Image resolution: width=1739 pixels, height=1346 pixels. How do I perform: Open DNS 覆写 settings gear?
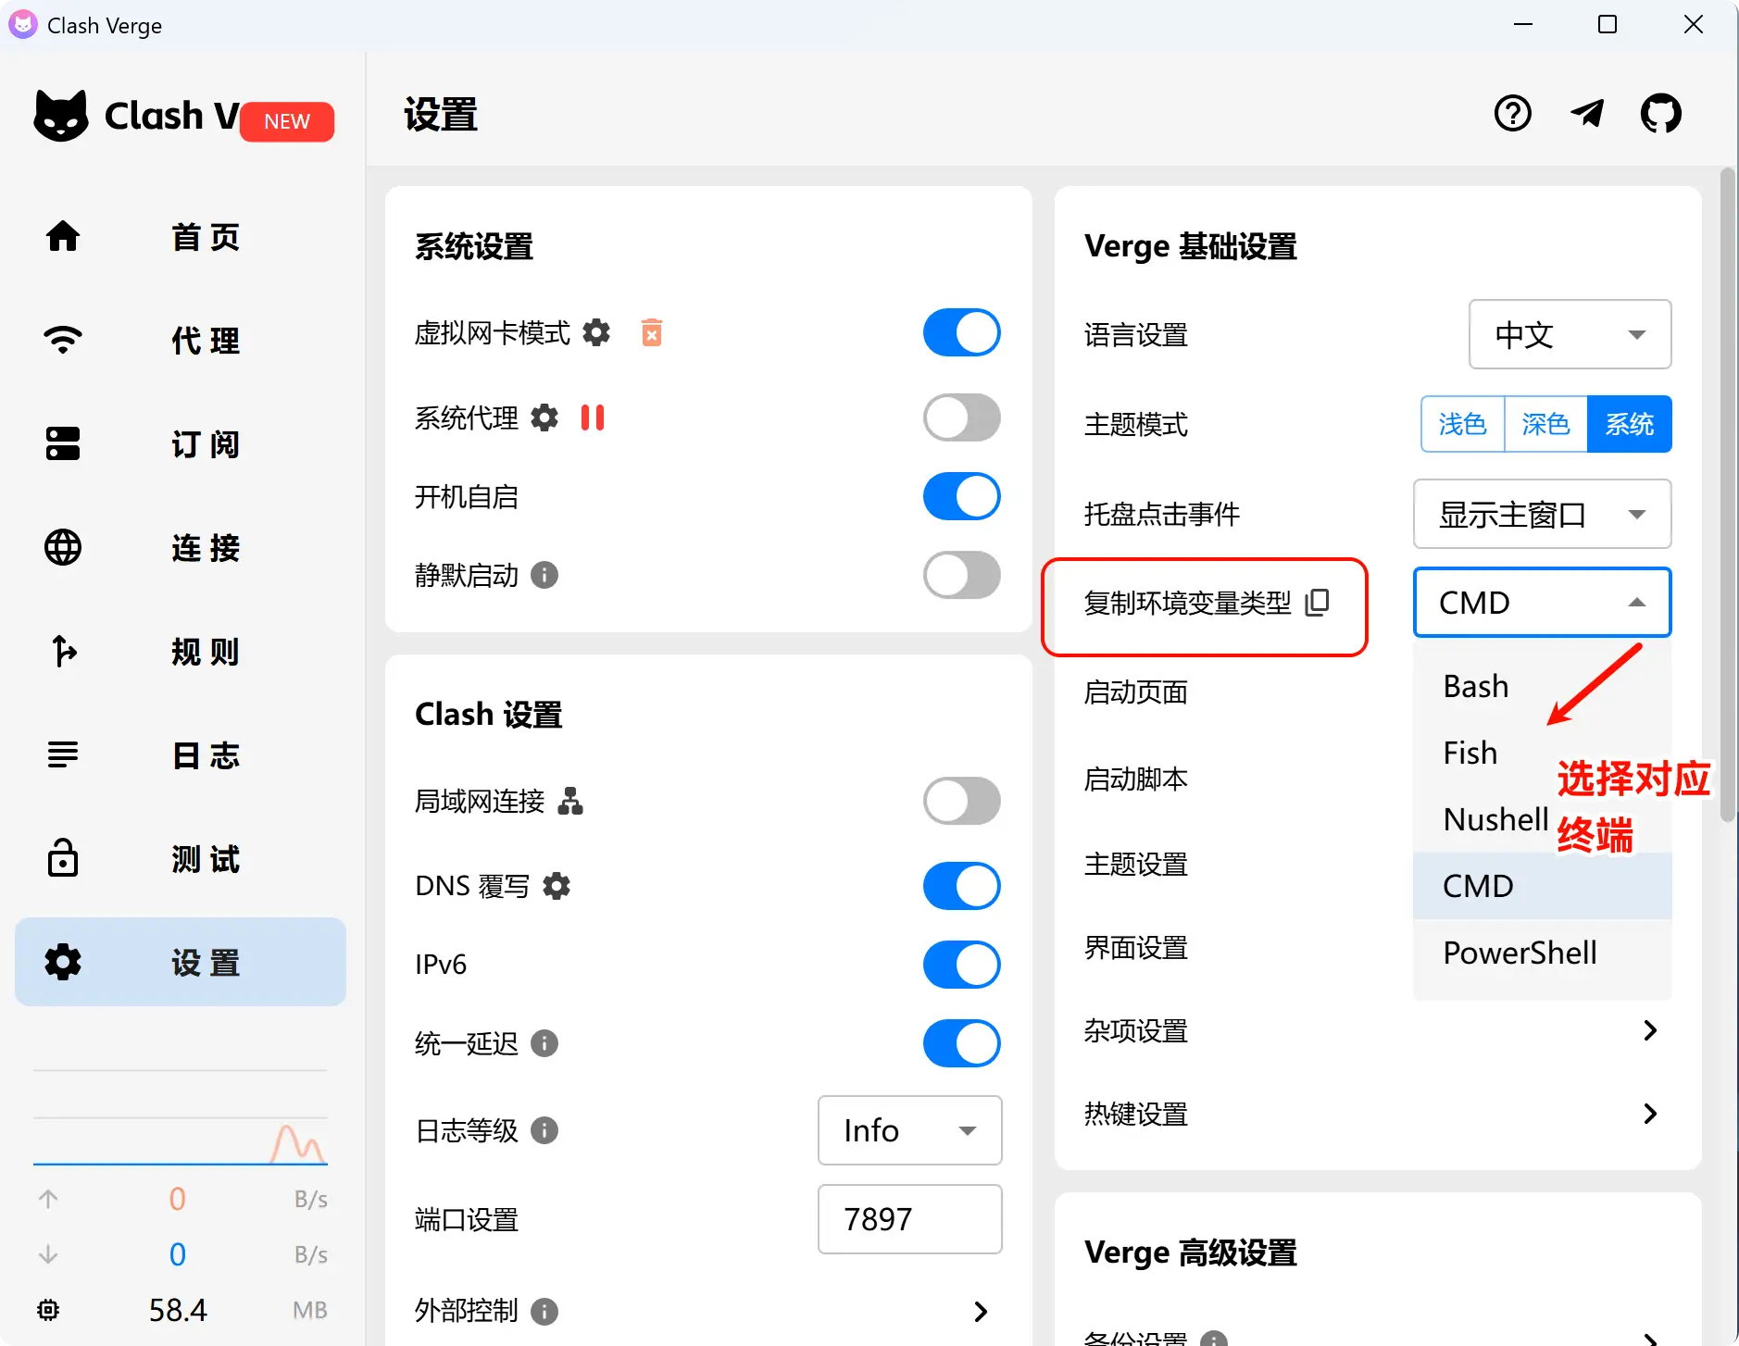557,886
